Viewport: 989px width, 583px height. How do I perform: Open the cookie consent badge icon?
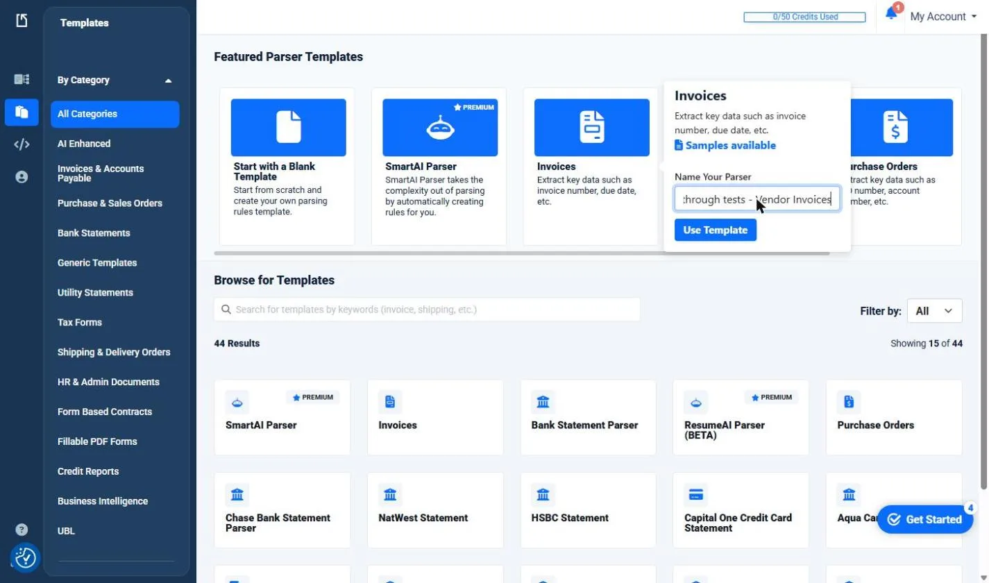coord(25,557)
